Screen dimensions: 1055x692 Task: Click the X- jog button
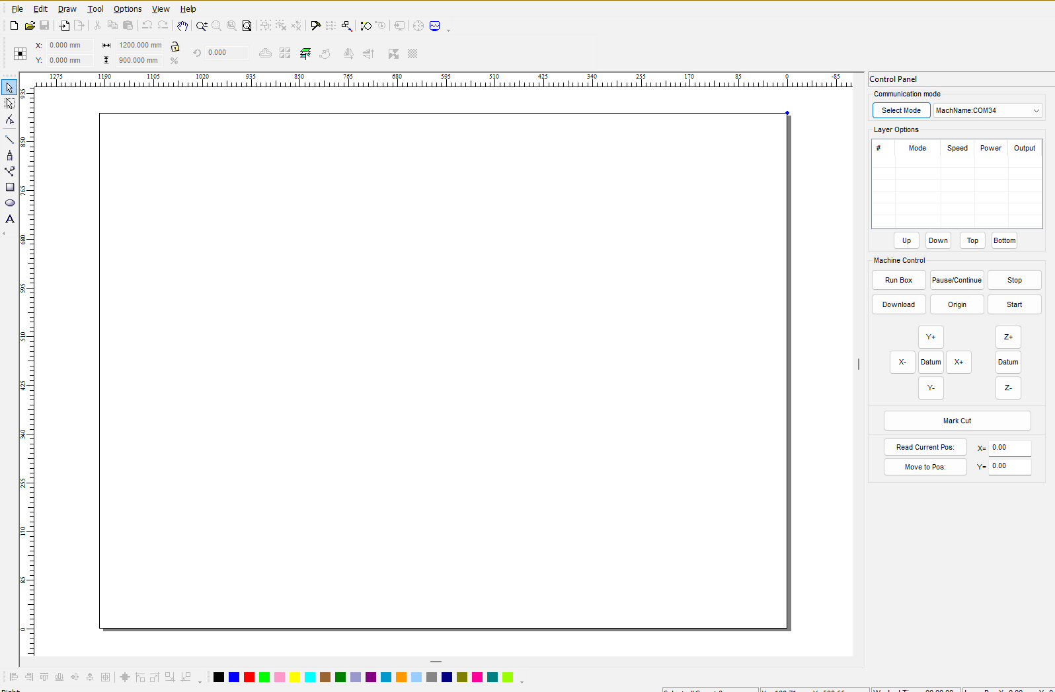click(902, 362)
